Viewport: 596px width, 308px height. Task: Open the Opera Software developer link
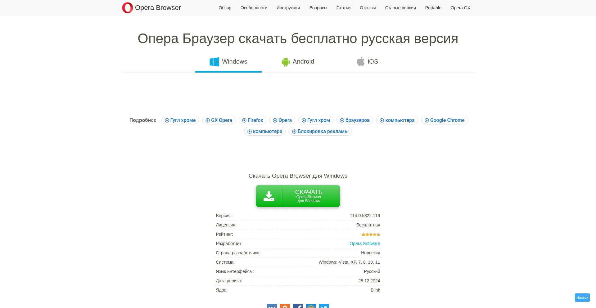[x=365, y=243]
